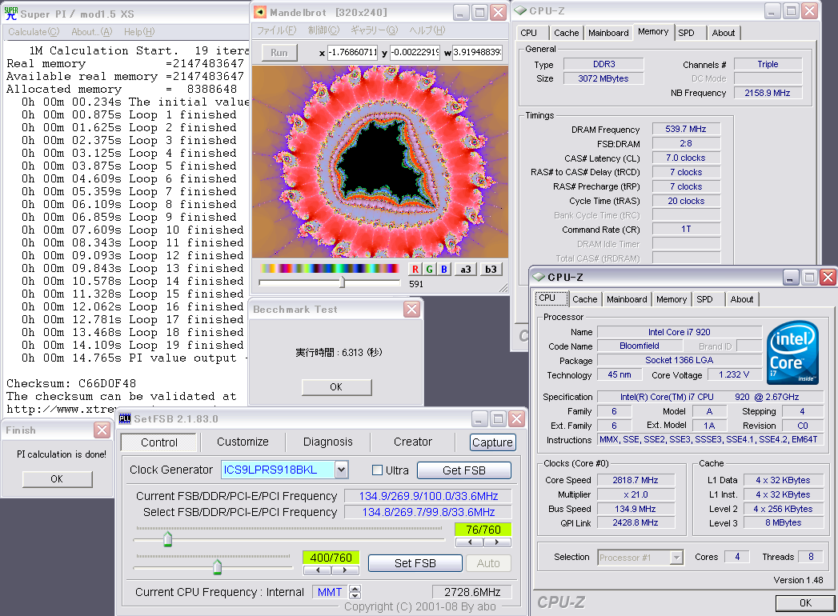Click the Super PI title bar icon
The height and width of the screenshot is (616, 838).
(10, 14)
